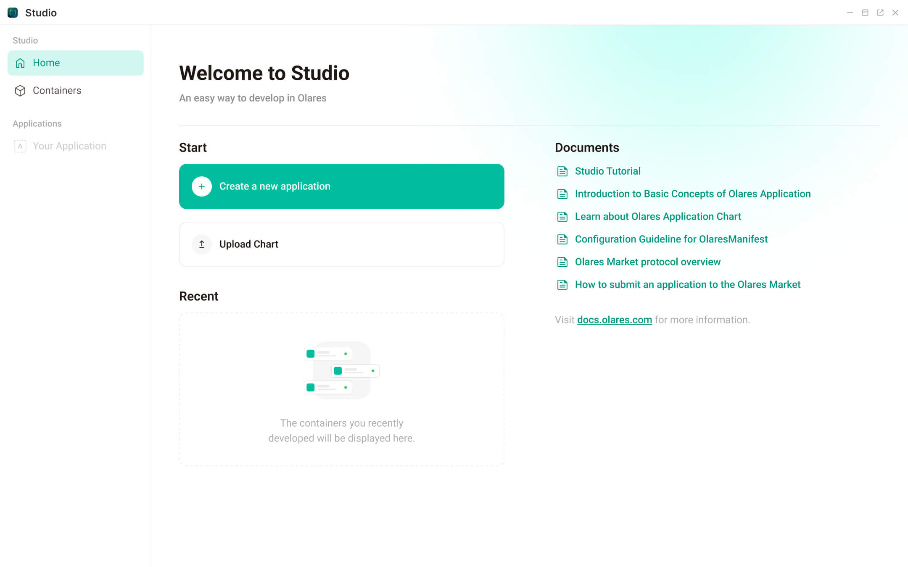Click document icon beside Learn about Olares Application Chart
Image resolution: width=908 pixels, height=567 pixels.
point(562,217)
